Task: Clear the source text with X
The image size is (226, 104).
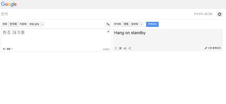Action: pos(108,32)
